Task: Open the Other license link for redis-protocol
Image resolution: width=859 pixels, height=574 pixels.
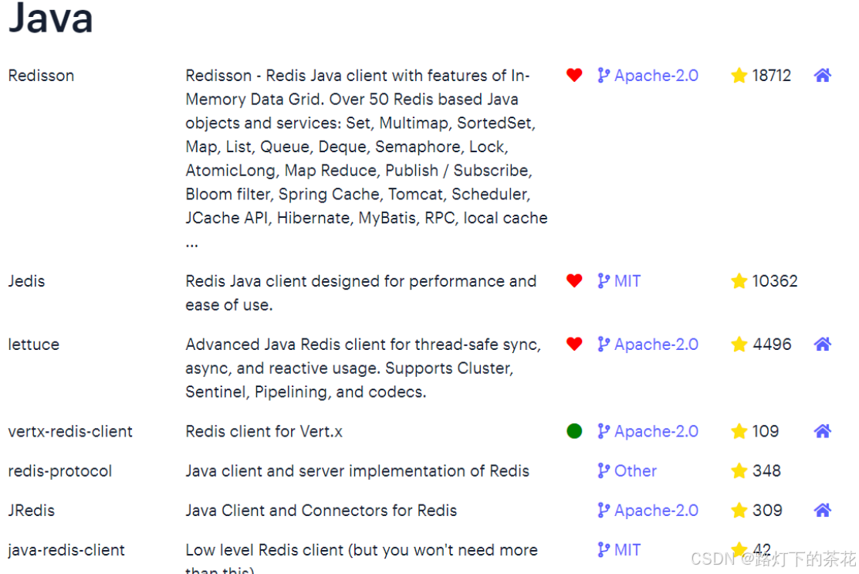Action: pyautogui.click(x=635, y=470)
